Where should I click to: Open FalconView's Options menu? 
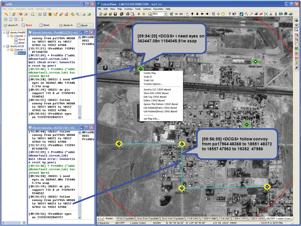coord(147,9)
